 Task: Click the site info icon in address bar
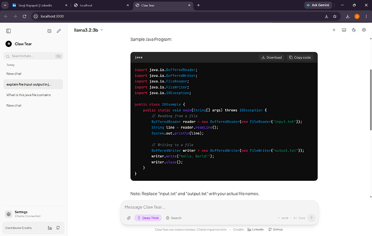point(36,16)
